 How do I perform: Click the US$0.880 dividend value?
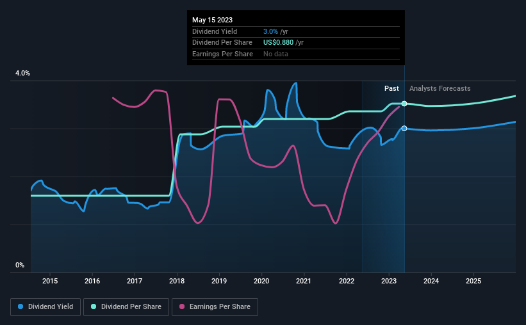tap(279, 43)
